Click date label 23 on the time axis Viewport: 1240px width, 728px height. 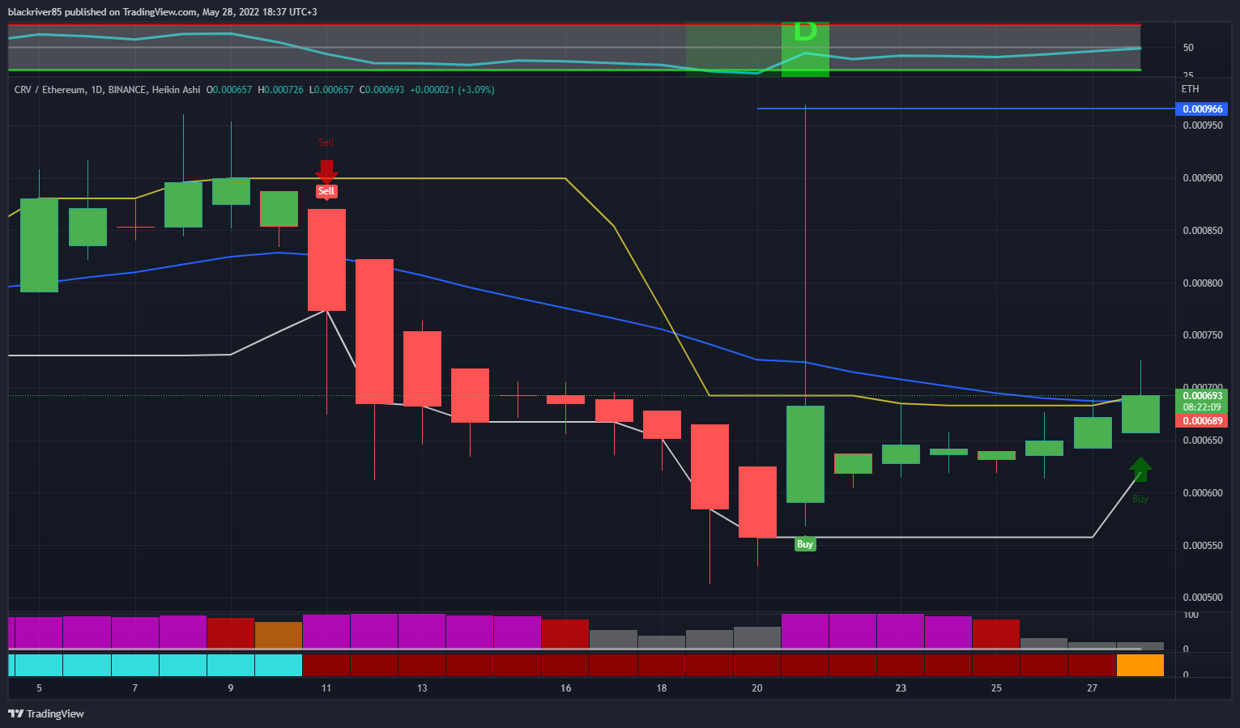coord(901,688)
